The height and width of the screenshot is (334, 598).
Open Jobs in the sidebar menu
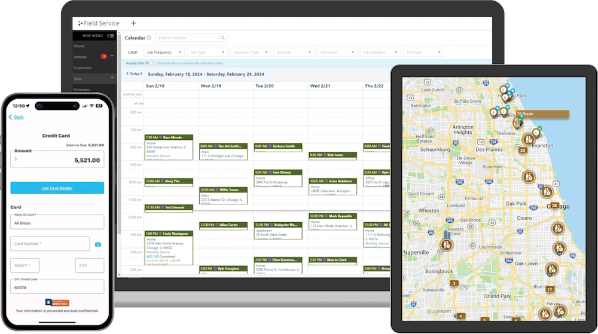77,79
